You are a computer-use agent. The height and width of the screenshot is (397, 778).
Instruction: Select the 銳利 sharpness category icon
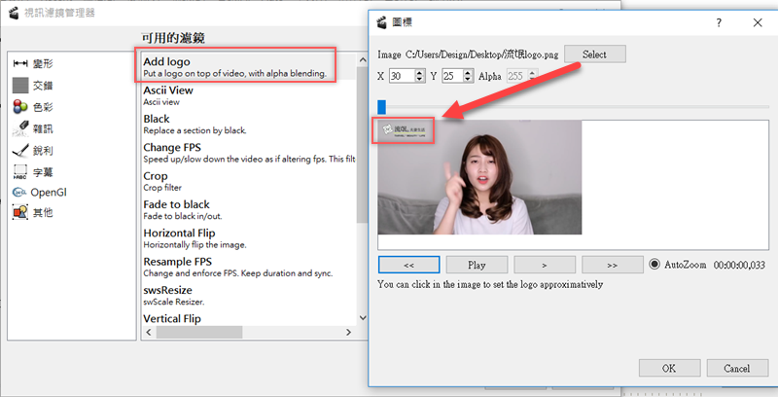[x=20, y=151]
